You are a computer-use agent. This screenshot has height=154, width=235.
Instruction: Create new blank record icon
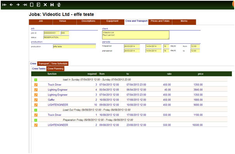point(31,5)
